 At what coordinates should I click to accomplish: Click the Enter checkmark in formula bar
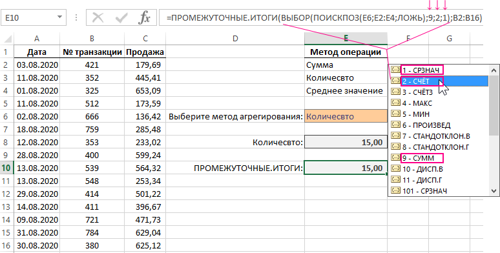pos(121,18)
